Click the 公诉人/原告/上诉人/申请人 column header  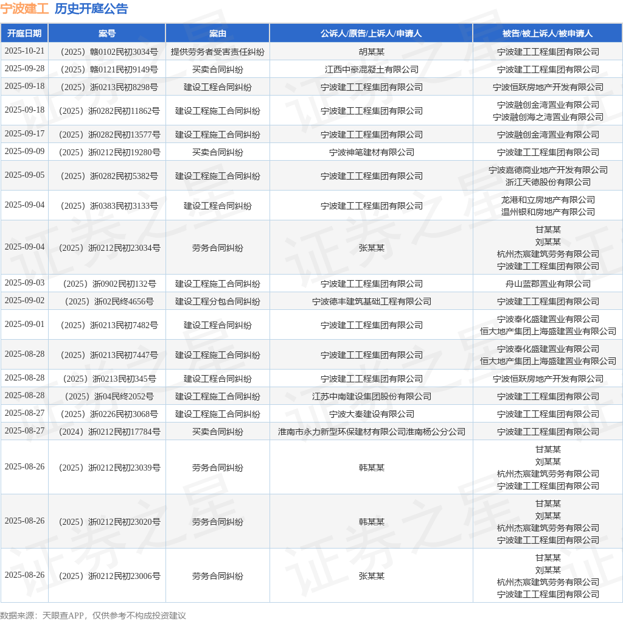[371, 33]
